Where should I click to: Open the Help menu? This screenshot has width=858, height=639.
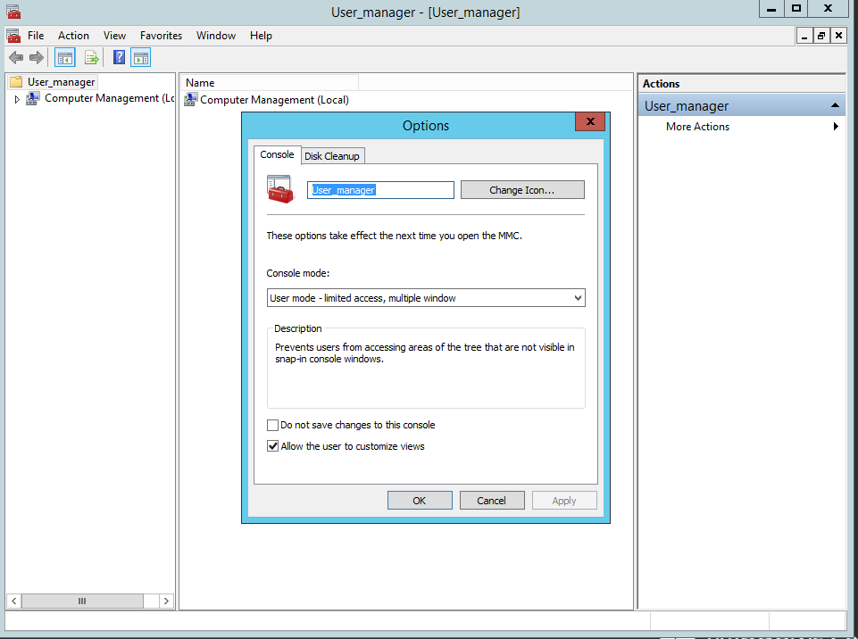click(x=261, y=36)
